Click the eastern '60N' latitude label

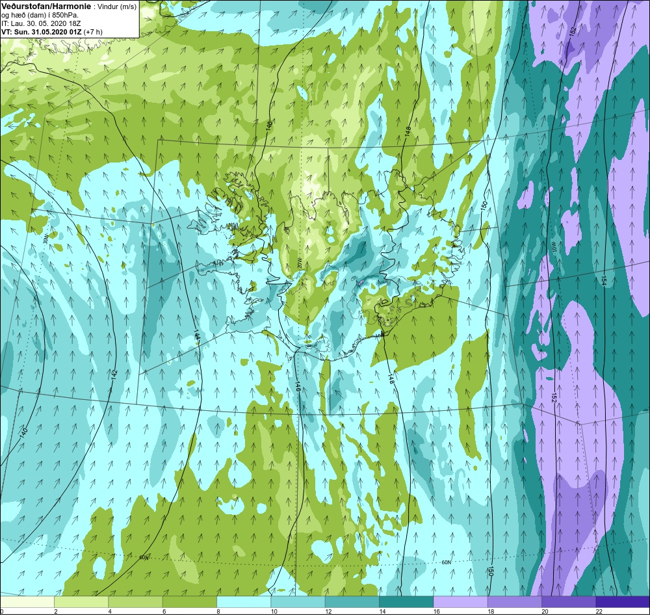[446, 562]
